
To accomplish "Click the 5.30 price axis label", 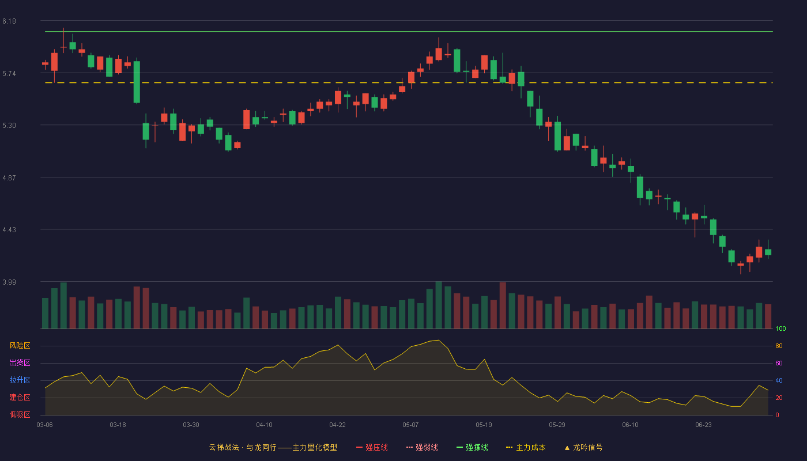I will 9,126.
